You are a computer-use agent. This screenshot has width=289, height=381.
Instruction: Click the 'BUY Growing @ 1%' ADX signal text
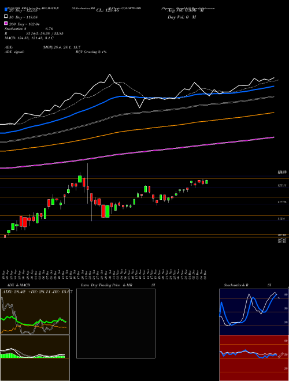[91, 52]
